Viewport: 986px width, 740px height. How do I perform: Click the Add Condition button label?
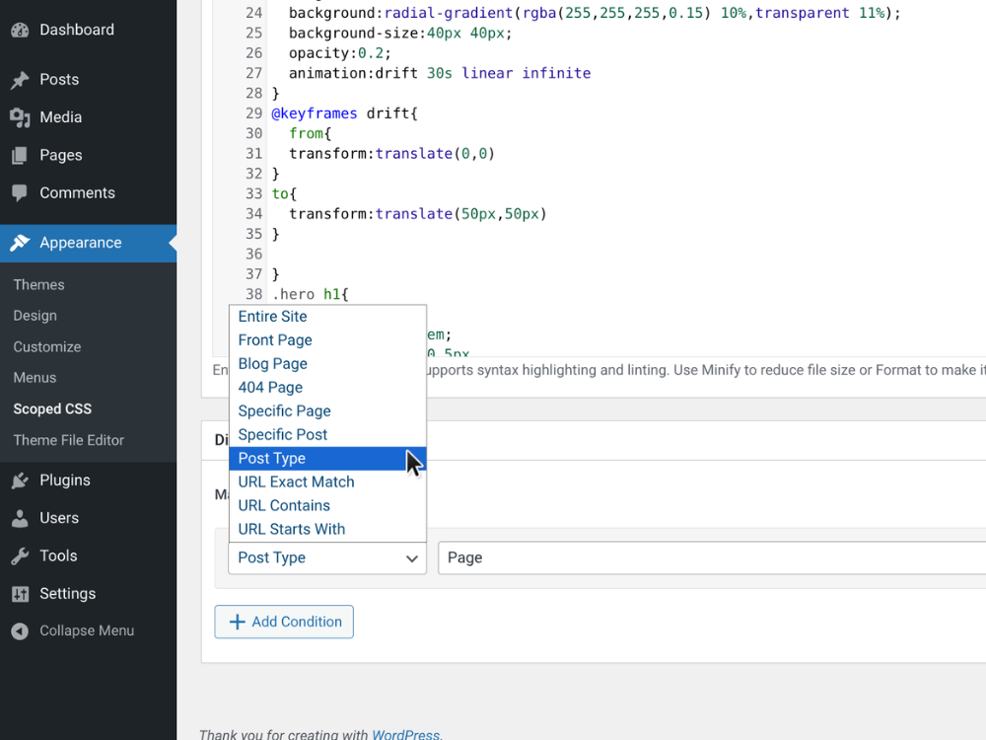[x=297, y=622]
